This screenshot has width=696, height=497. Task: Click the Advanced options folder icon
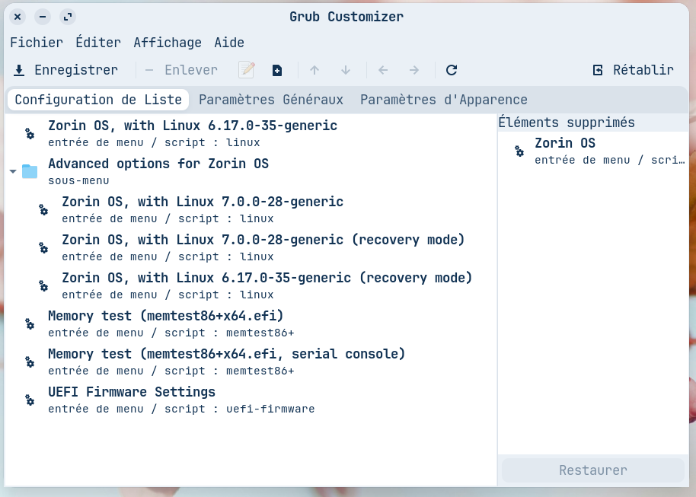point(30,171)
